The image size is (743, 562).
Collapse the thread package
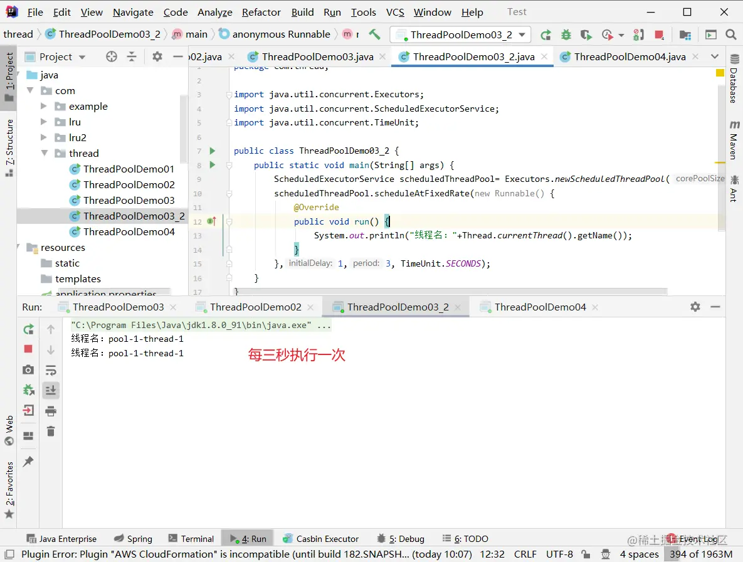click(x=44, y=153)
